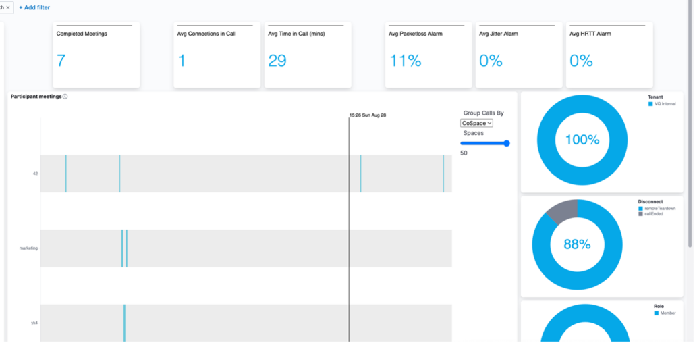695x343 pixels.
Task: Click the Avg Connections in Call value 1
Action: 182,60
